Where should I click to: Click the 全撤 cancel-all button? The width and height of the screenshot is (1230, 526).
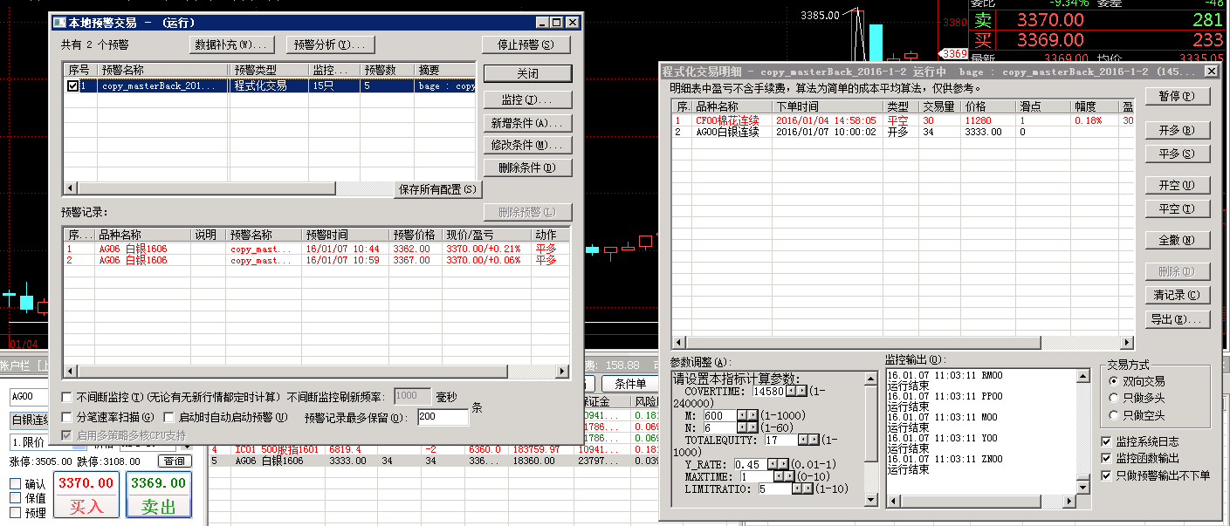click(x=1177, y=240)
